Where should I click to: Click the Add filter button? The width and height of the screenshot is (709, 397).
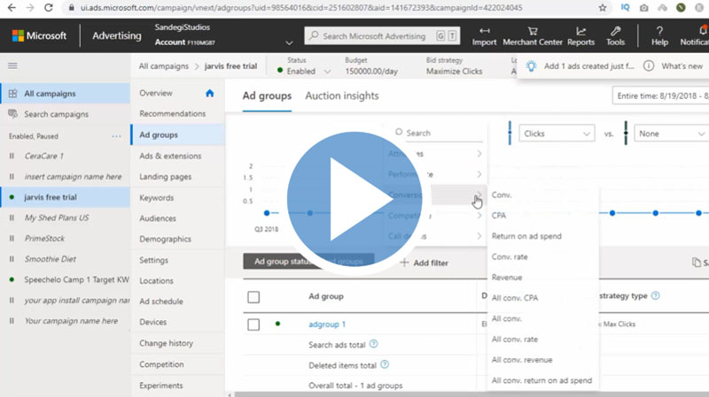tap(425, 263)
